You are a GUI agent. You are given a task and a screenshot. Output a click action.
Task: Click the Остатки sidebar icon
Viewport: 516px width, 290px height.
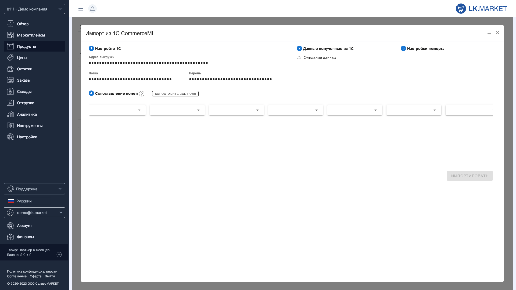click(x=10, y=69)
